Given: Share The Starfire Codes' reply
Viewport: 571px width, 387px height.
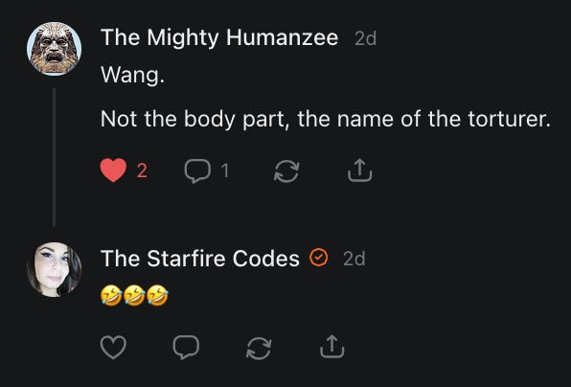Looking at the screenshot, I should click(x=332, y=347).
